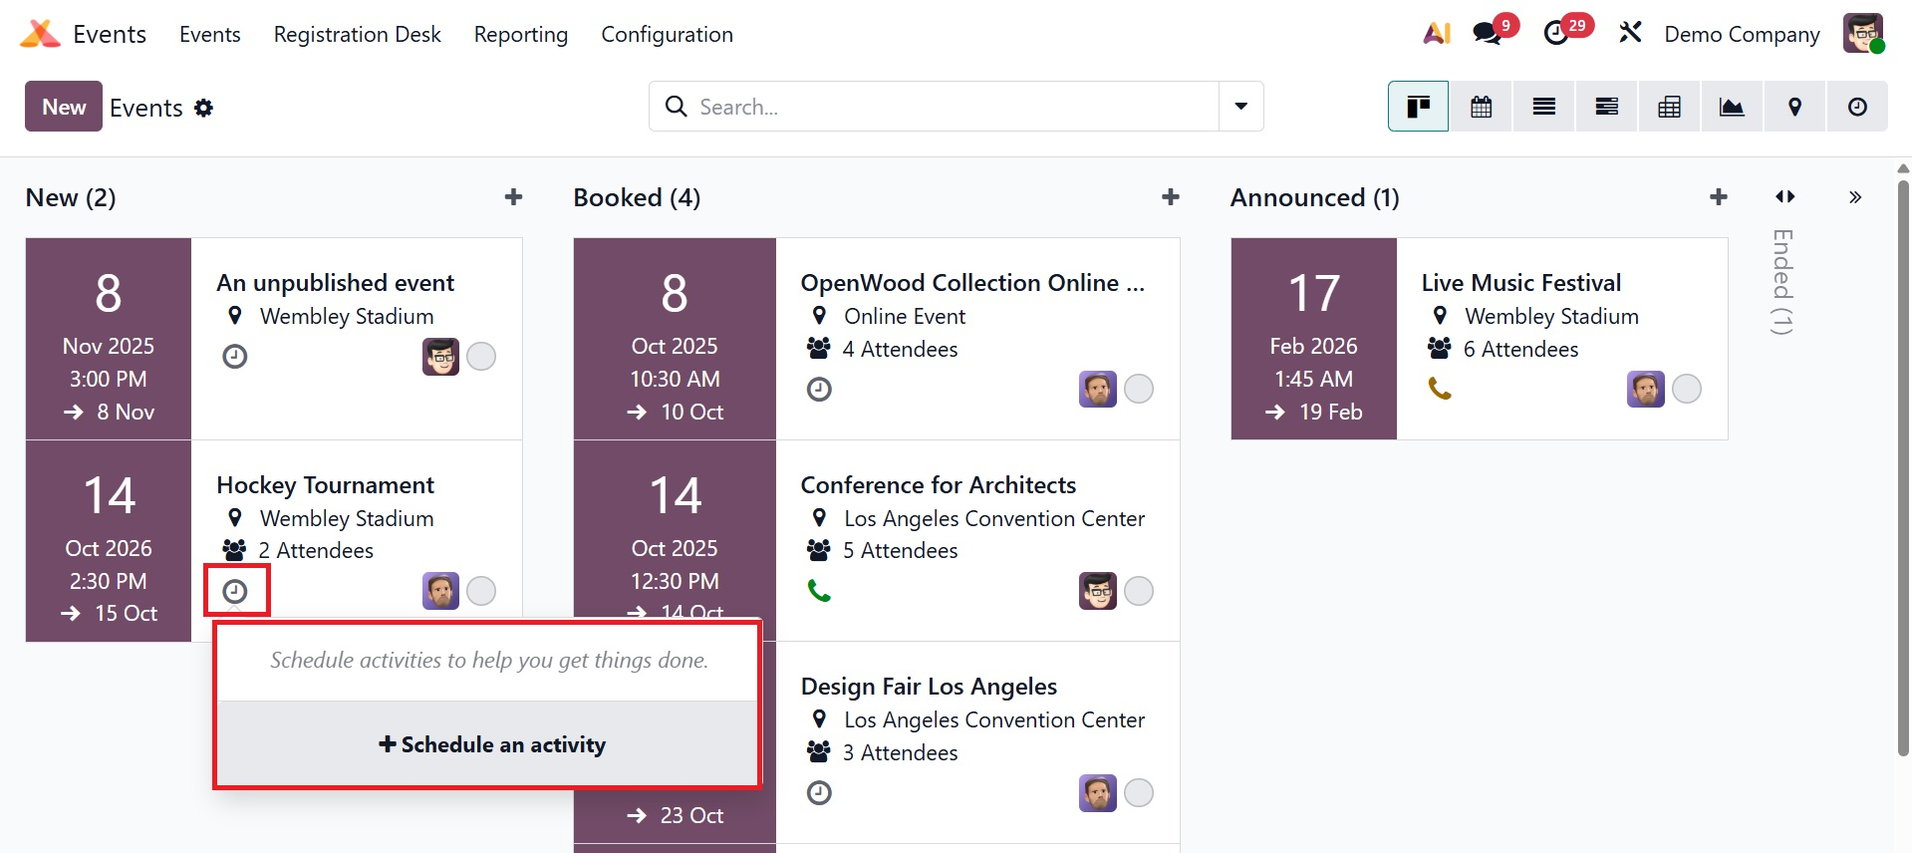Viewport: 1912px width, 853px height.
Task: Open the search options dropdown arrow
Action: click(x=1240, y=107)
